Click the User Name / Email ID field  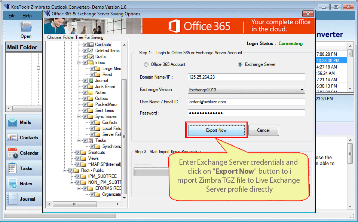click(247, 102)
